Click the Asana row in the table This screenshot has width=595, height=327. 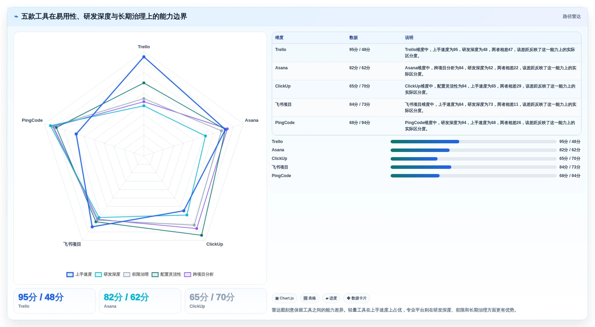426,71
